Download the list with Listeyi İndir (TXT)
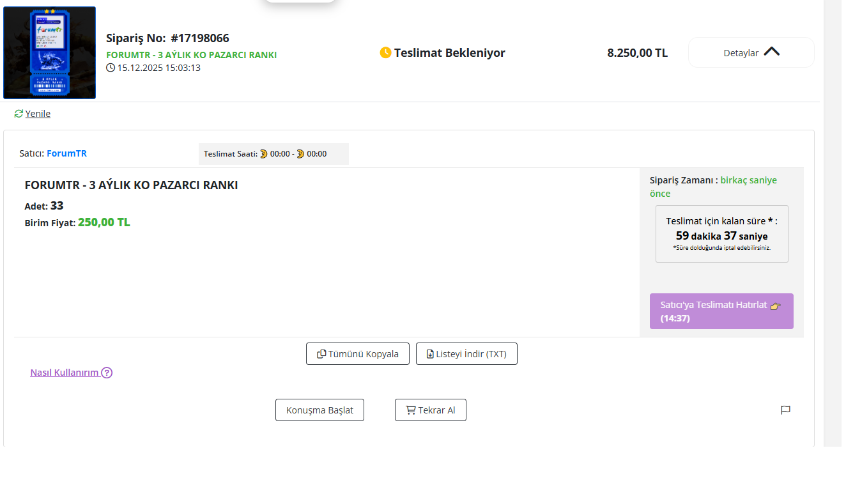The image size is (846, 478). pyautogui.click(x=466, y=354)
